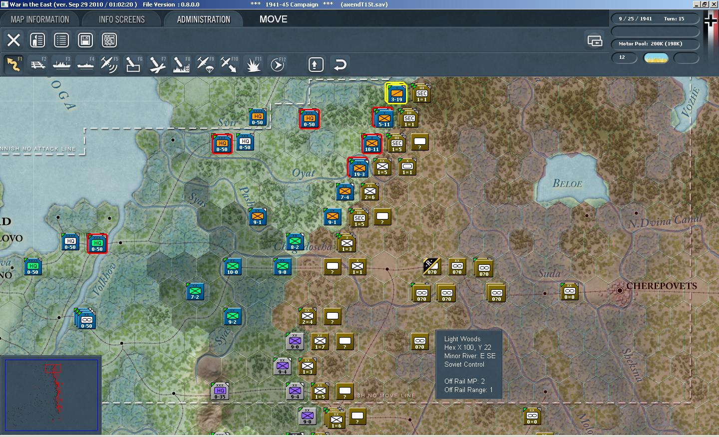Click the 'Oyat' river label

(304, 173)
